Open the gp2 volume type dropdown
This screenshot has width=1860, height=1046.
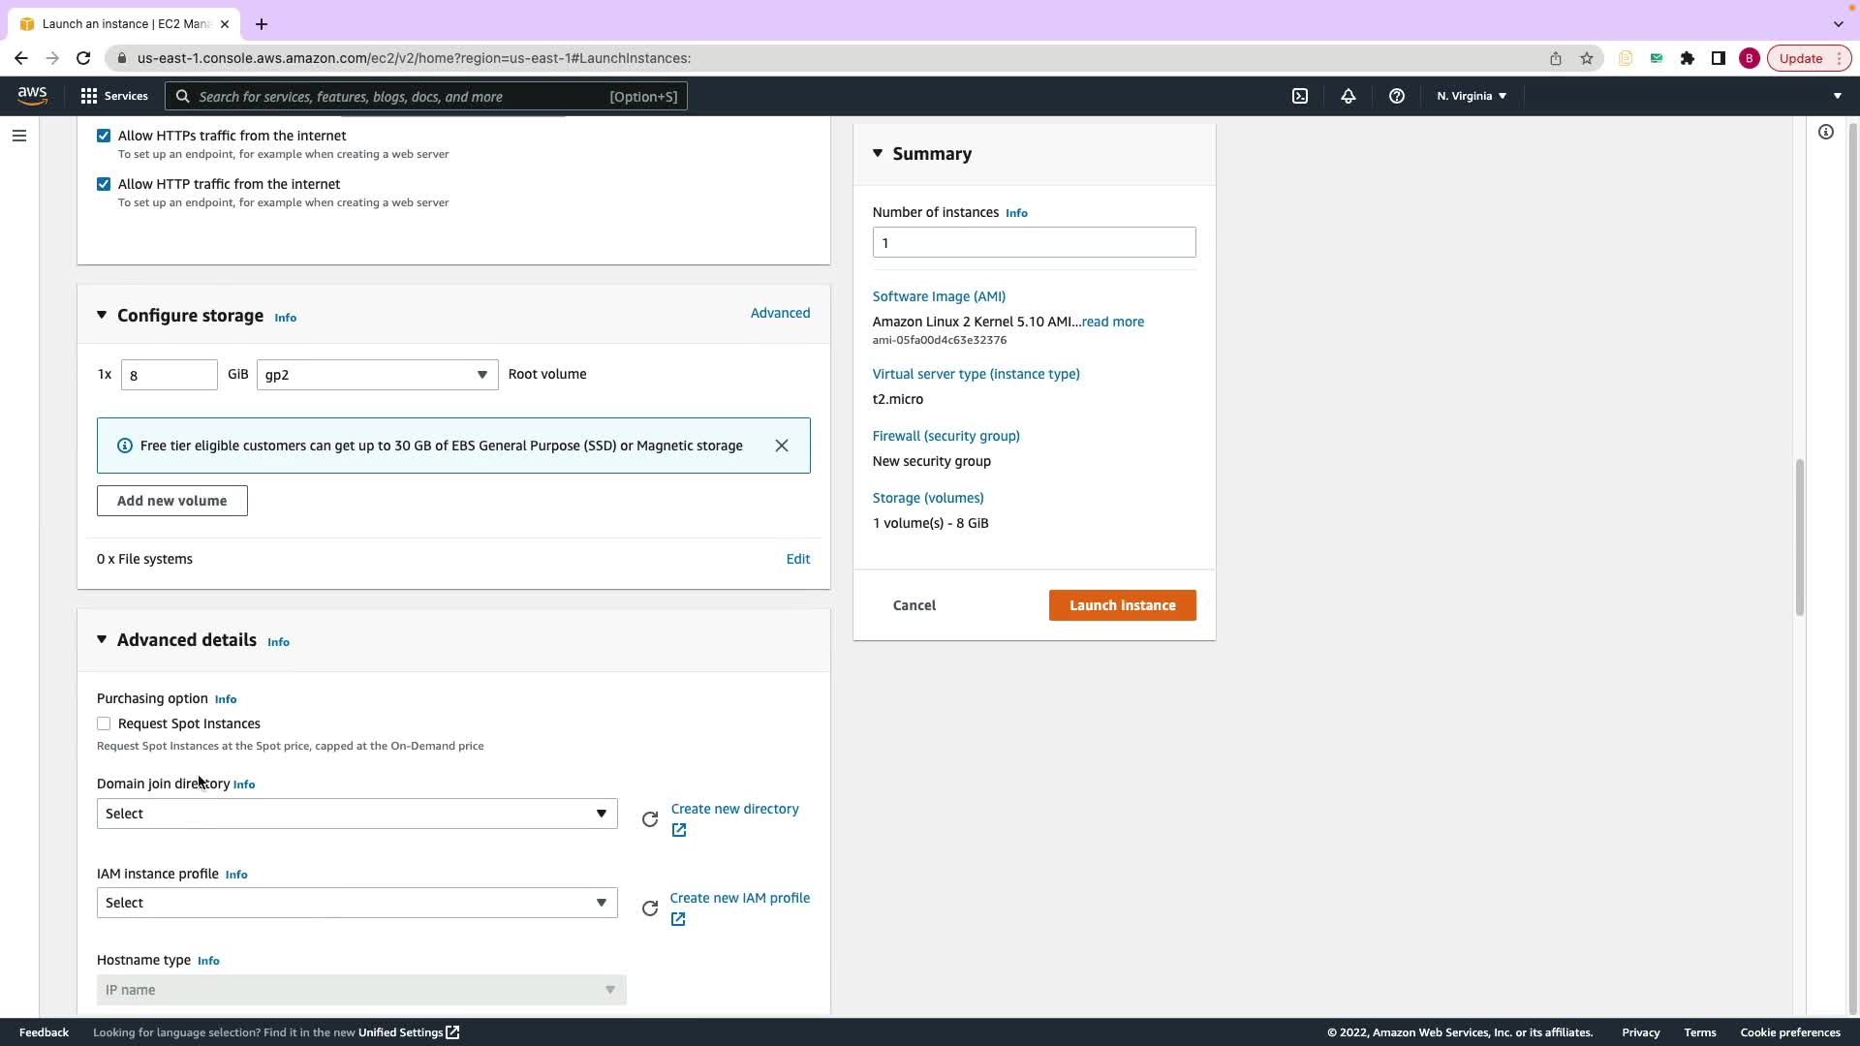[377, 375]
